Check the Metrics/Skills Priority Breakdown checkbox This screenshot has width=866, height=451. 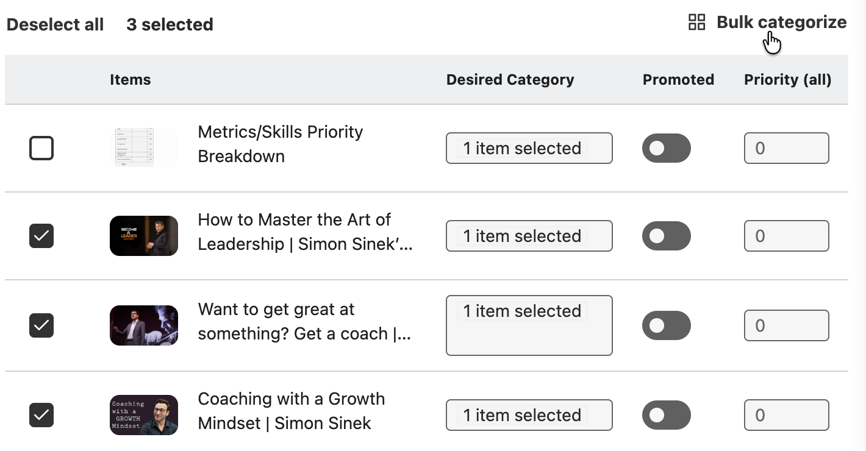(x=41, y=148)
